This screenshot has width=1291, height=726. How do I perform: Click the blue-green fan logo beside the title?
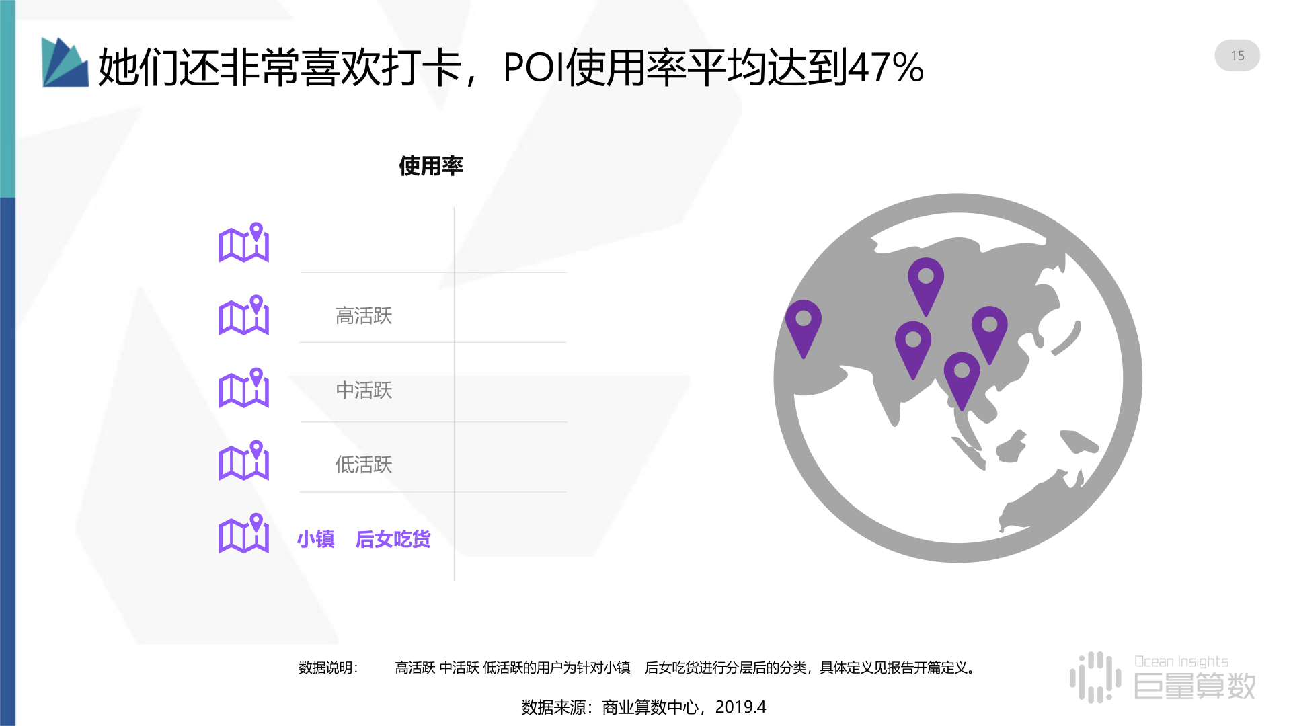tap(65, 63)
